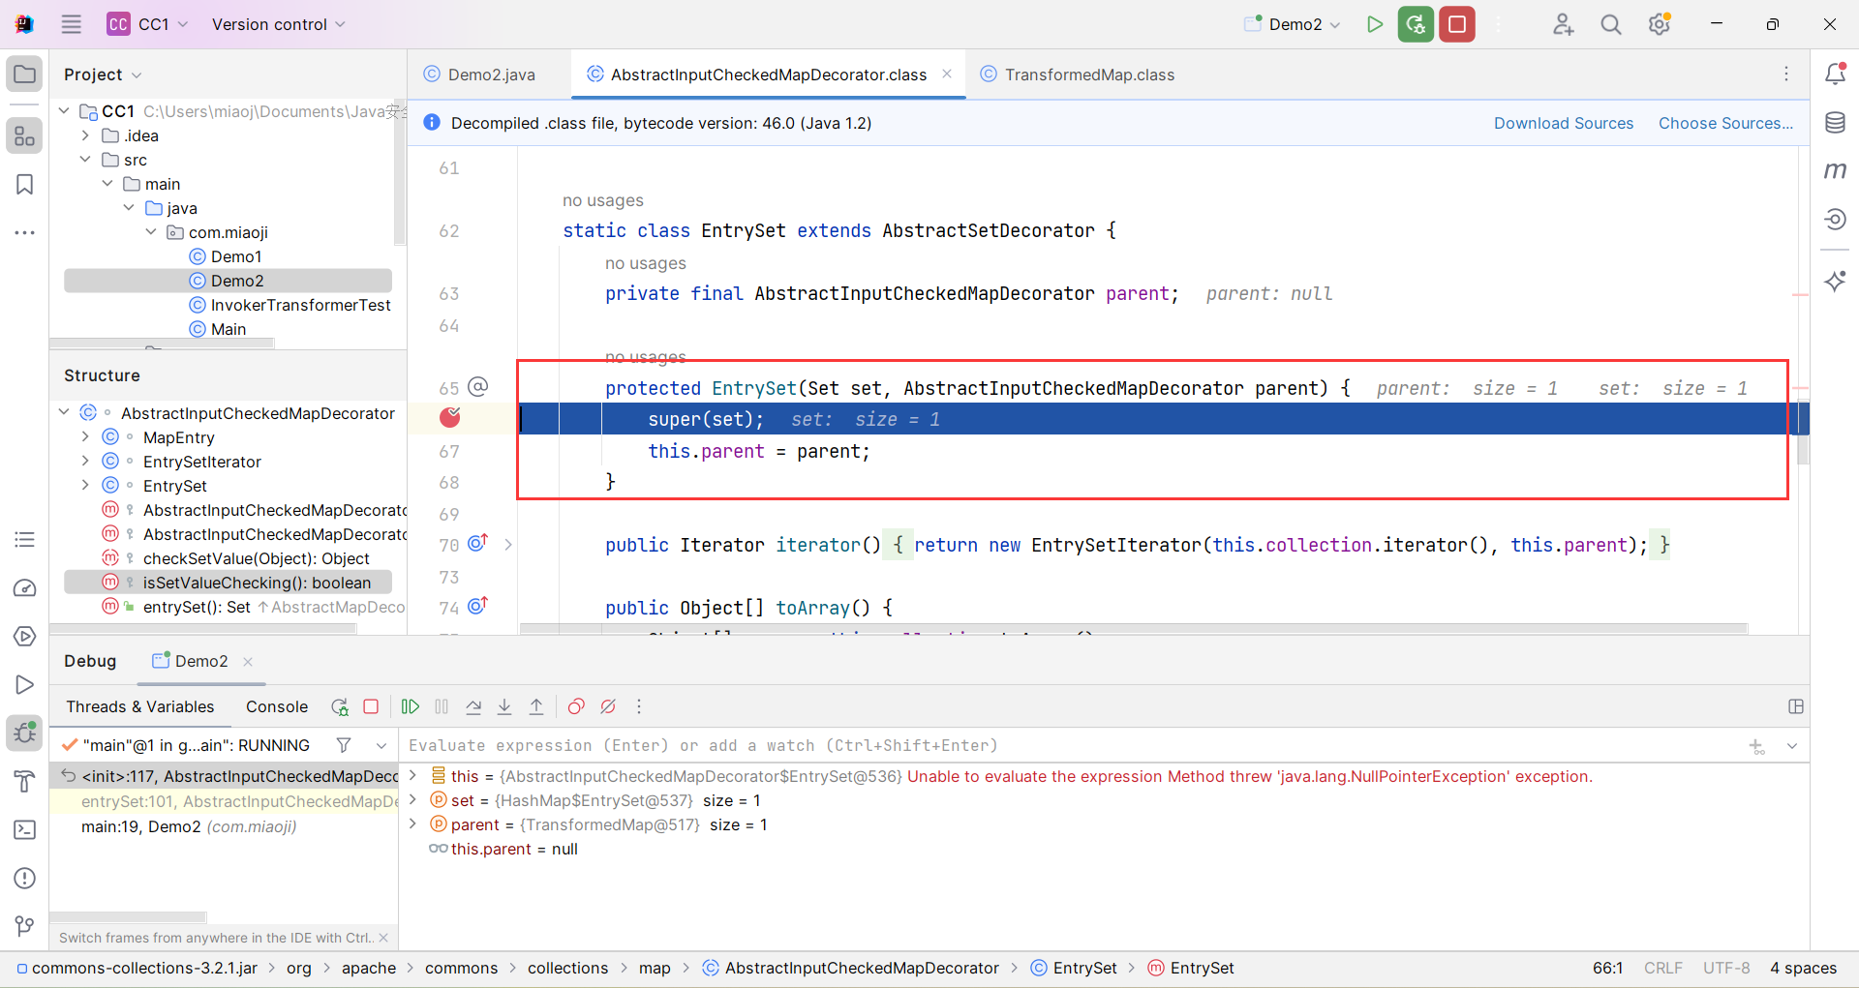Open the Terminal tool window
This screenshot has width=1859, height=988.
25,829
